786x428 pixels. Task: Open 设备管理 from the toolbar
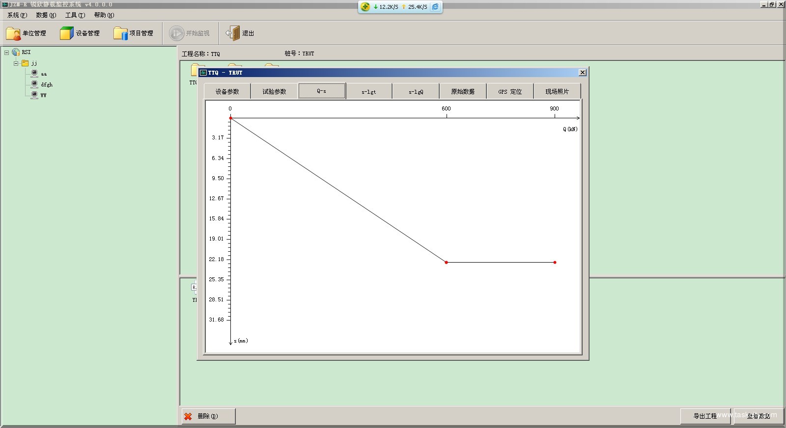click(66, 33)
